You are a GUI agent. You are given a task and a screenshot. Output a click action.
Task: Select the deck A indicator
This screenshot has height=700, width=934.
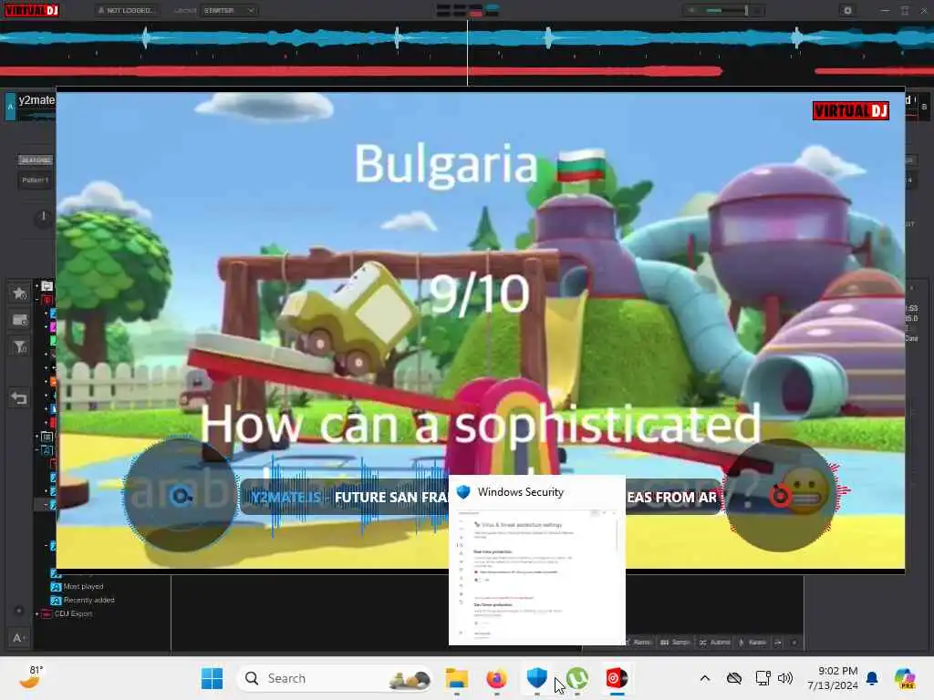(10, 107)
